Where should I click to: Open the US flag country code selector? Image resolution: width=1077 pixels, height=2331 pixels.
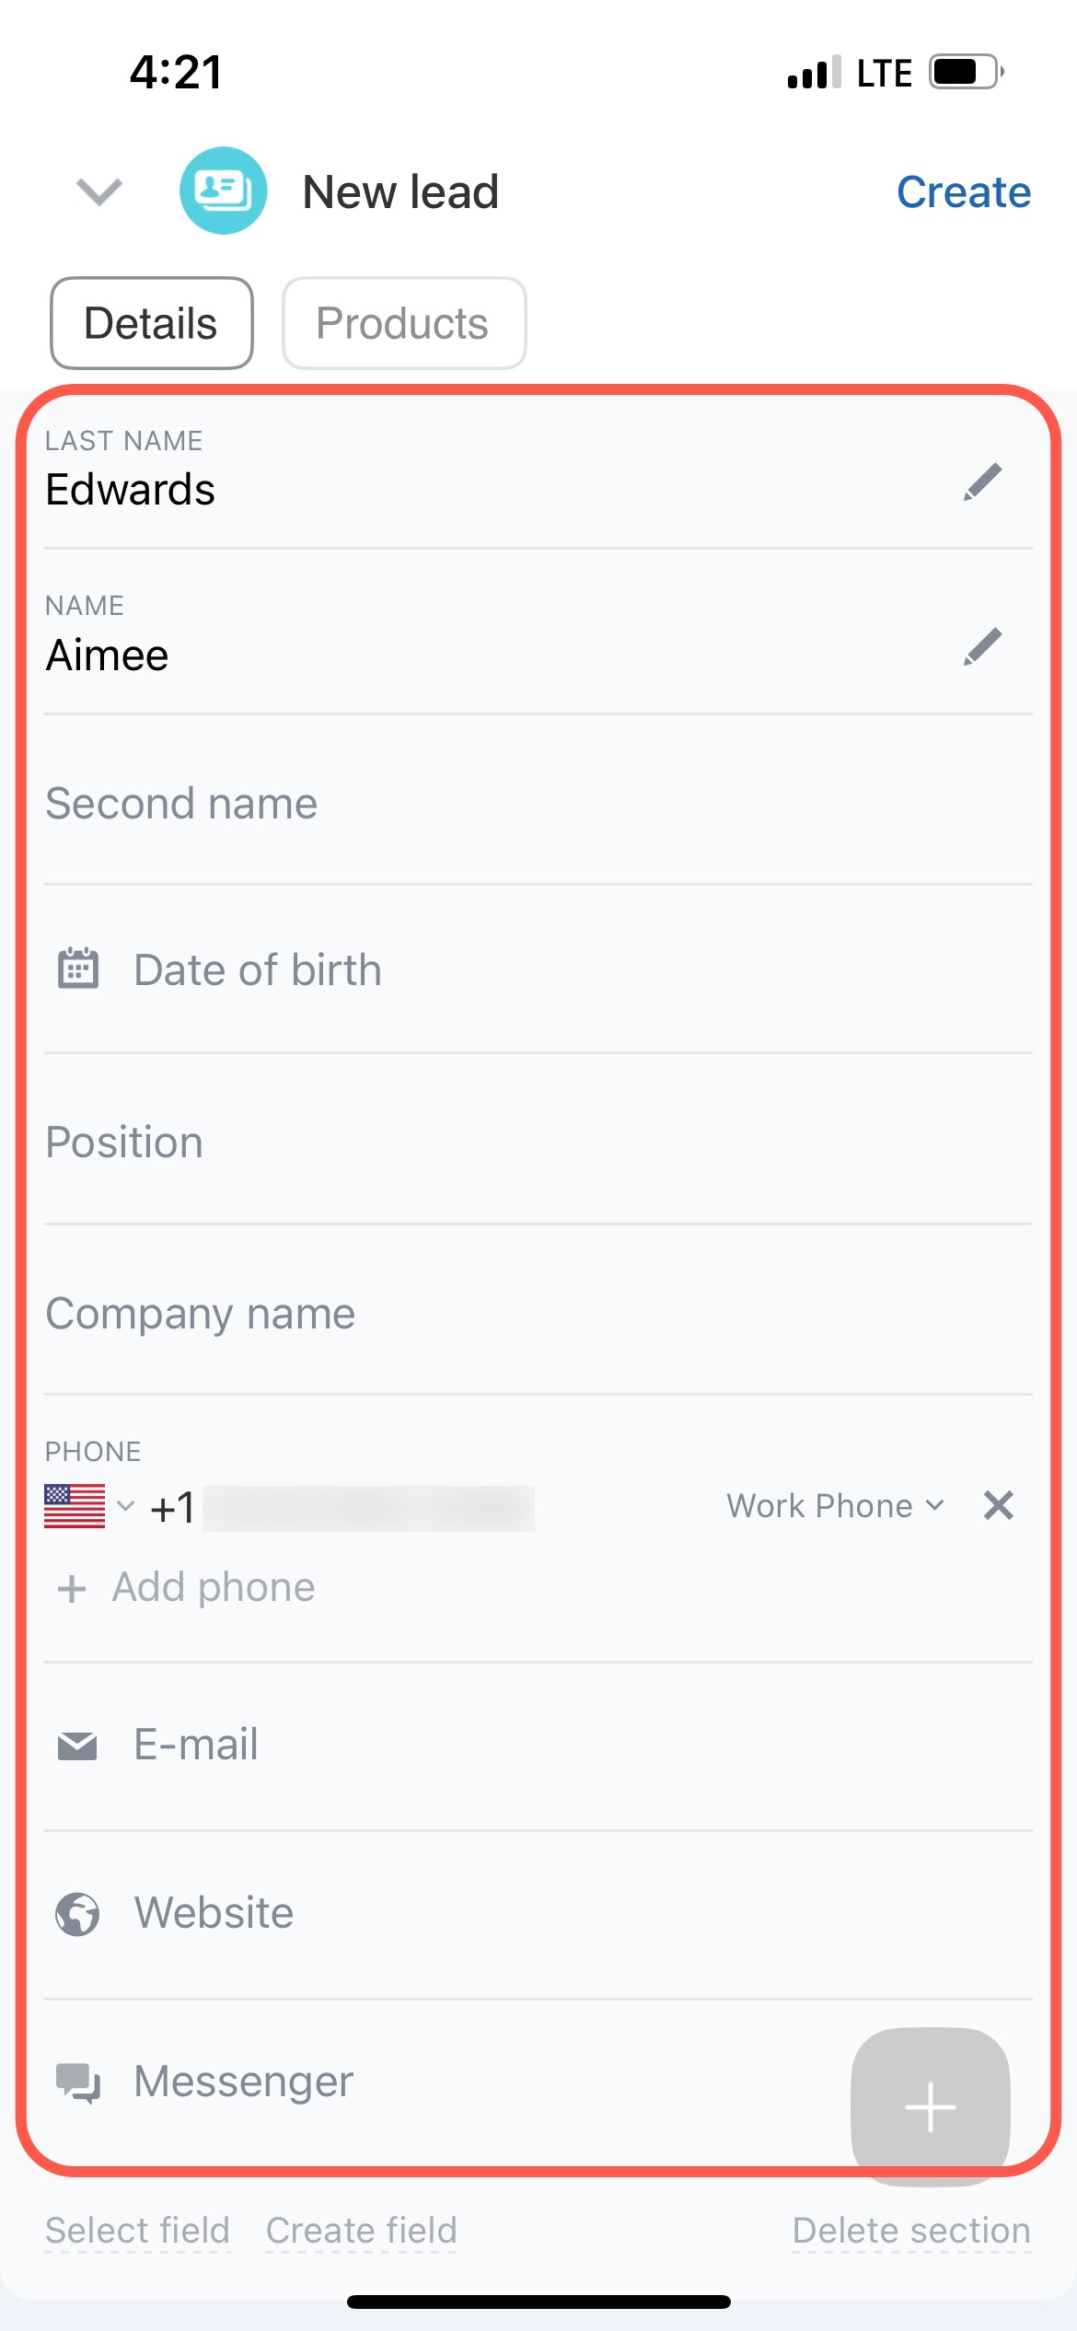point(88,1506)
